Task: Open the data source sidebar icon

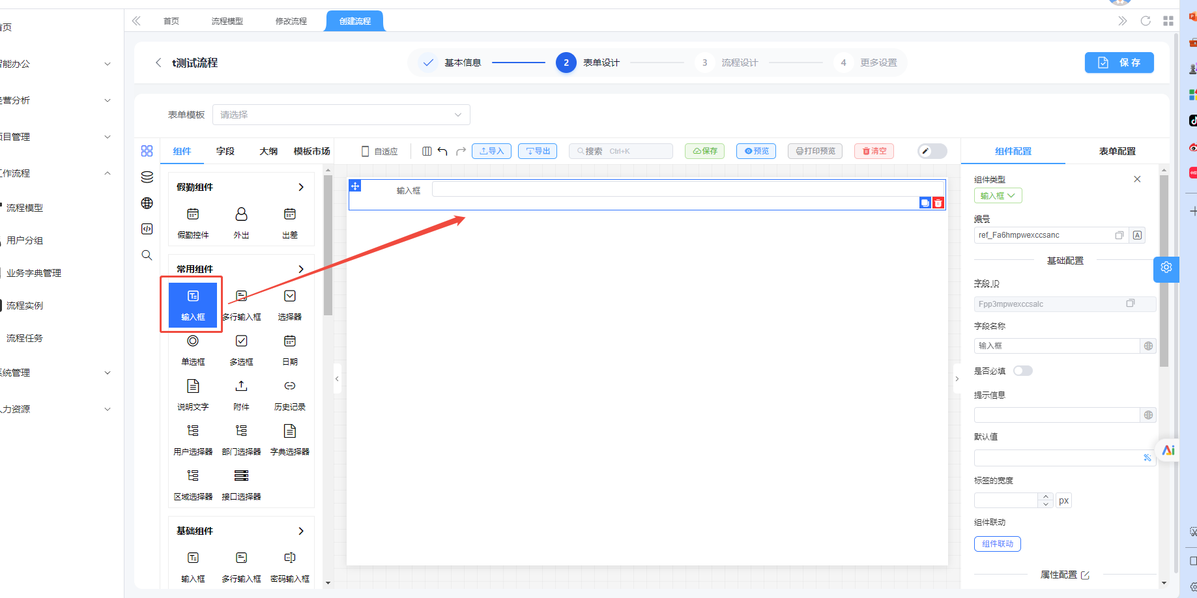Action: (147, 177)
